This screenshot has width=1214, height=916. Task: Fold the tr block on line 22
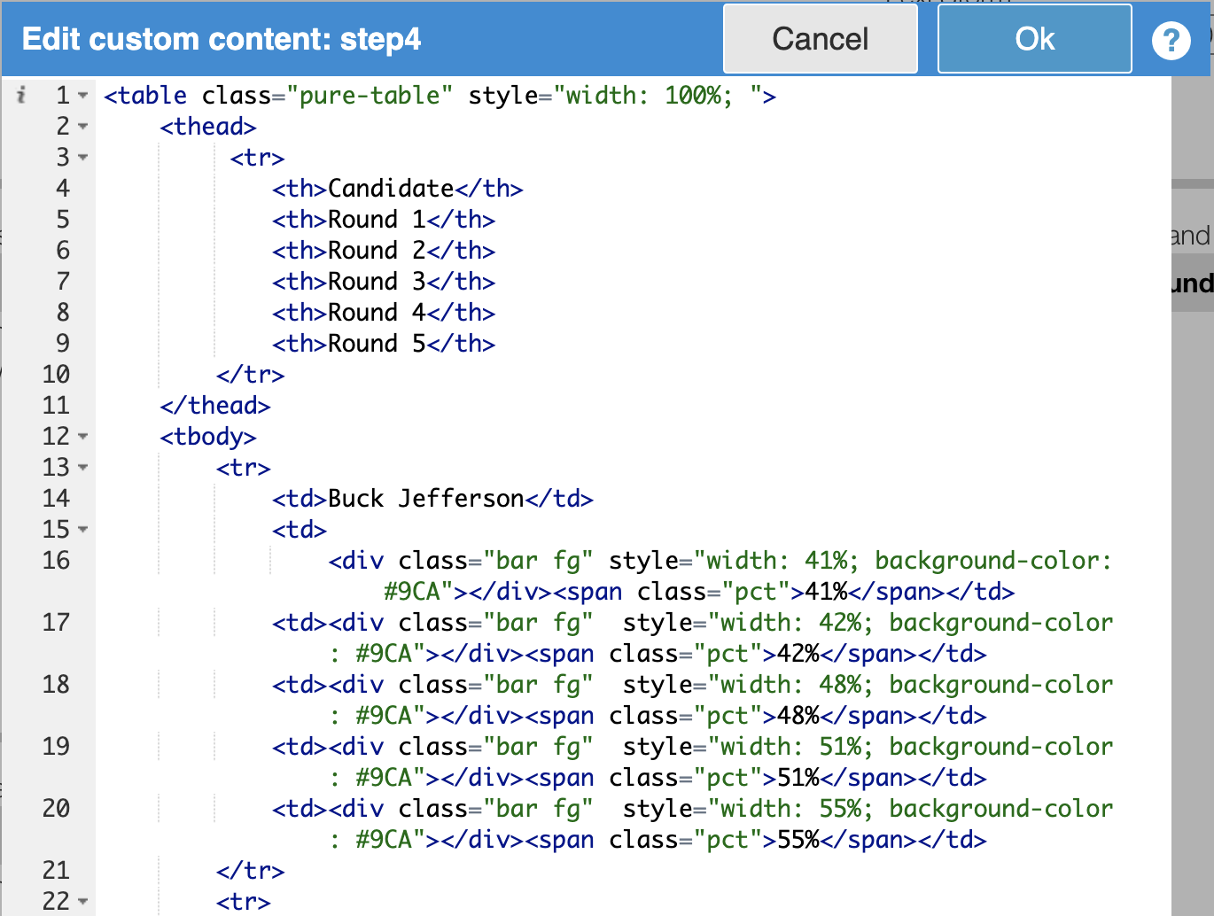(83, 902)
